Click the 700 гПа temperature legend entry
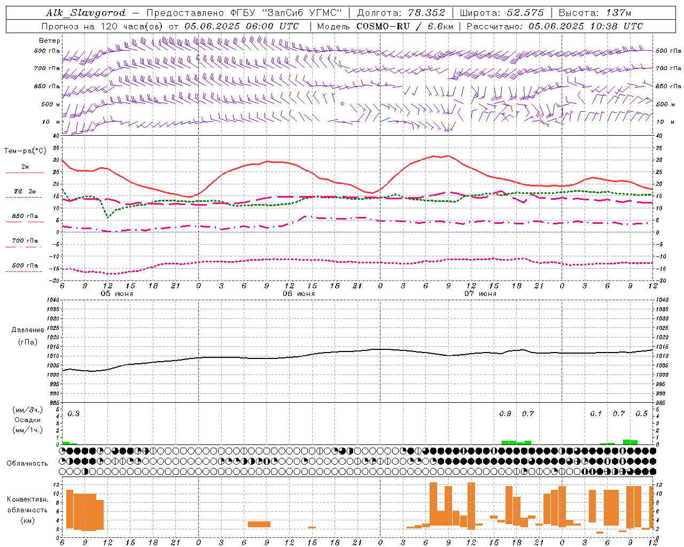This screenshot has width=684, height=547. click(x=25, y=240)
